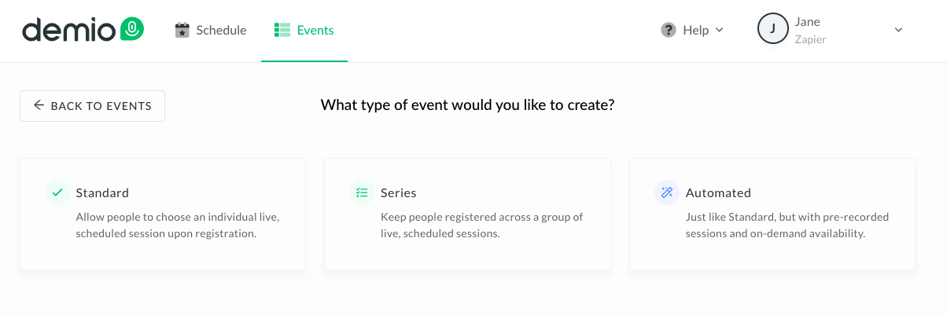Click the Series checklist icon
The height and width of the screenshot is (315, 947).
(362, 192)
